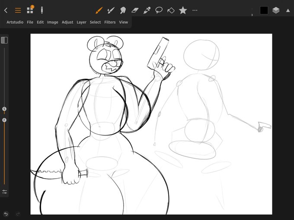Screen dimensions: 294x220
Task: Open the Adjust menu
Action: click(x=67, y=22)
